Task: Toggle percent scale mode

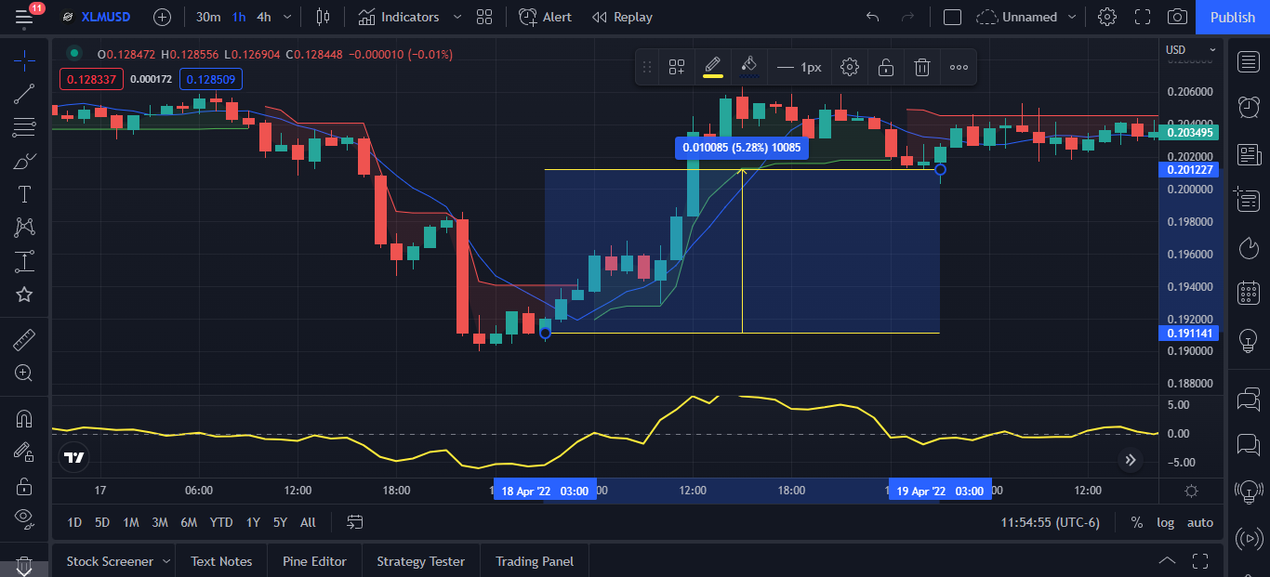Action: tap(1136, 522)
